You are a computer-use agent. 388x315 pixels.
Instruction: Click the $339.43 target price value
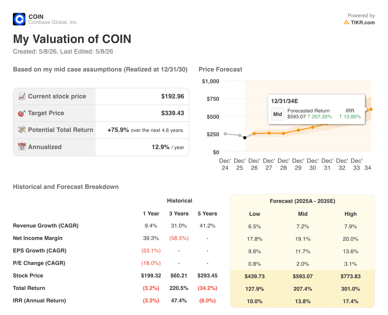[x=172, y=113]
